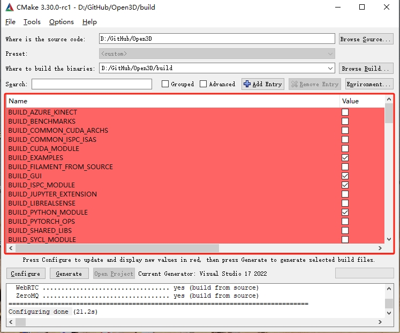Screen dimensions: 400x333
Task: Select the BUILD_CUDA_MODULE name row
Action: [173, 149]
